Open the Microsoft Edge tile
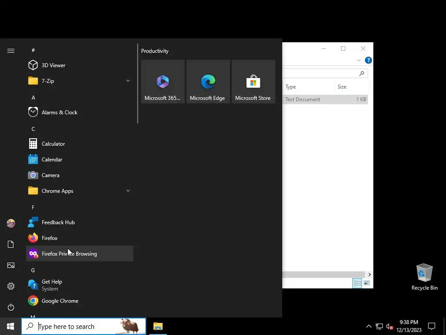The image size is (446, 335). [x=208, y=82]
